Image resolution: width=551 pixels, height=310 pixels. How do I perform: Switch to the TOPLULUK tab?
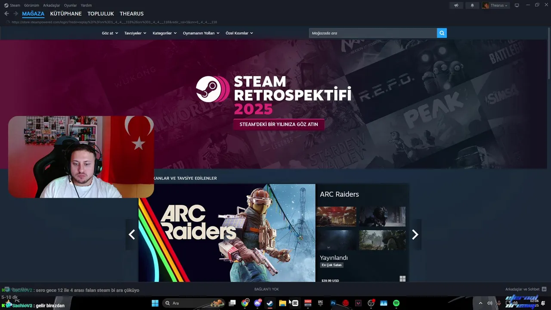pyautogui.click(x=101, y=14)
